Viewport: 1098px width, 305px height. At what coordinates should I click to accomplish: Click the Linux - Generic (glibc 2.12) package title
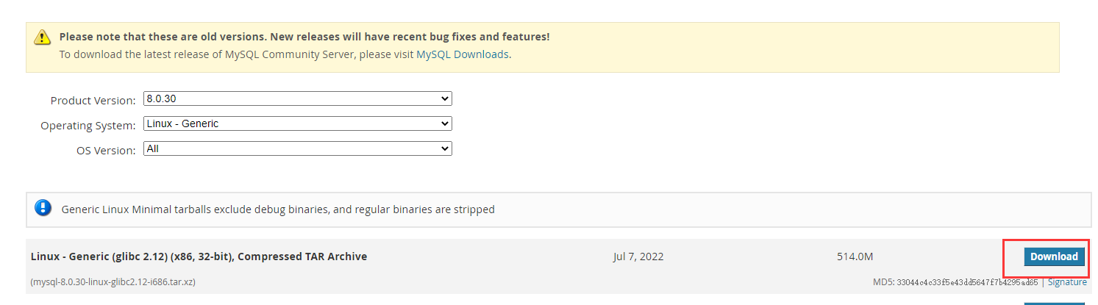coord(199,256)
